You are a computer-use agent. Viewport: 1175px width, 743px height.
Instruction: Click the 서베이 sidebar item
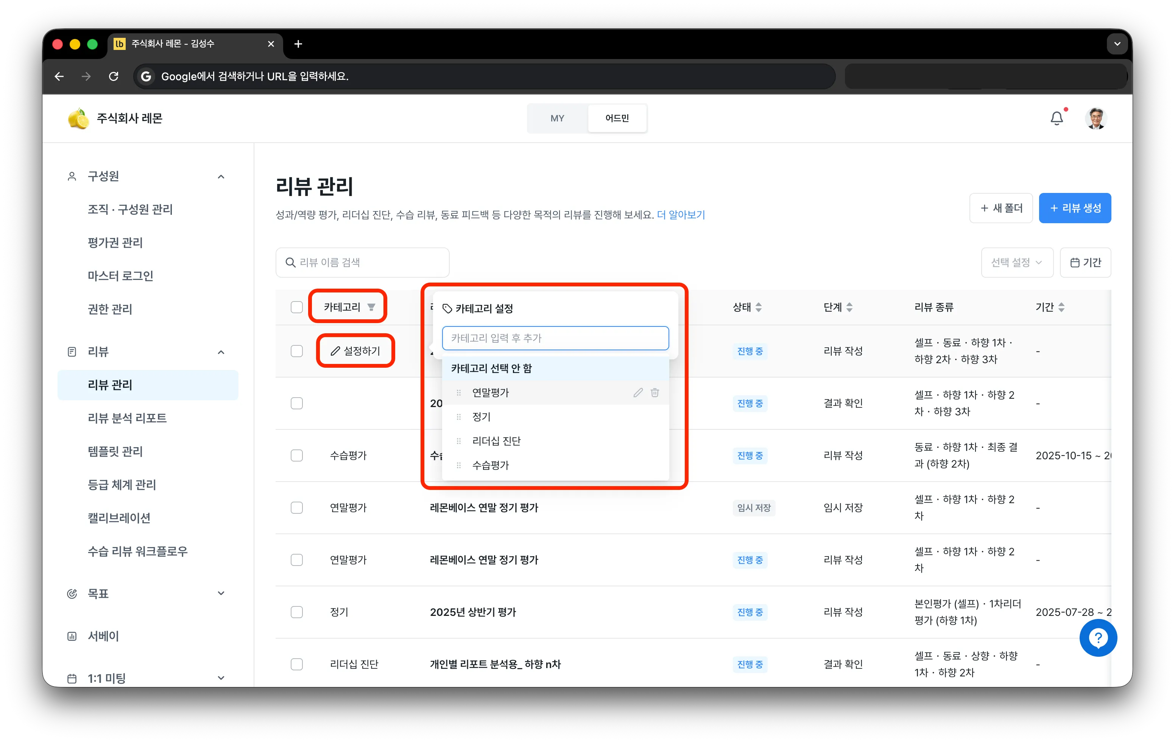pyautogui.click(x=103, y=636)
